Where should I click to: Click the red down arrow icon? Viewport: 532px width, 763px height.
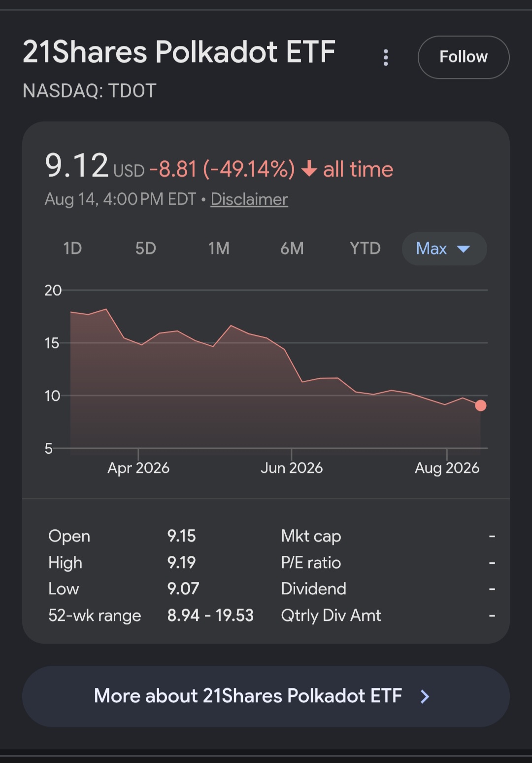pos(309,169)
